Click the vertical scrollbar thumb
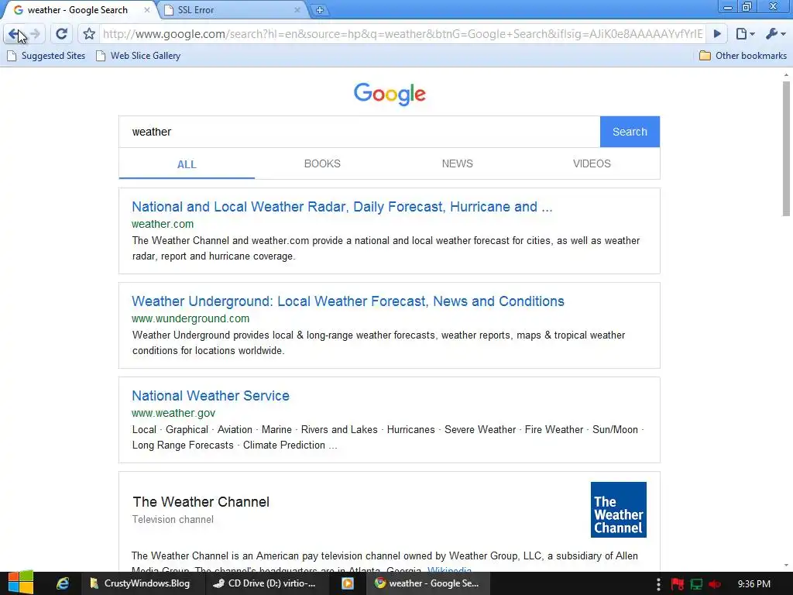The width and height of the screenshot is (793, 595). pyautogui.click(x=786, y=148)
